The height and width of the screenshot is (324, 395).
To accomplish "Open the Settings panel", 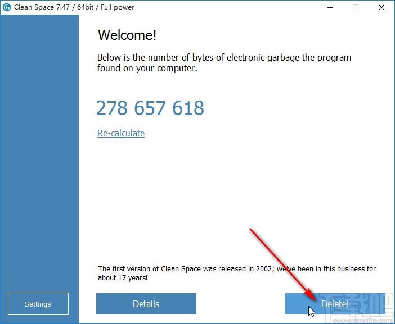I will 38,304.
